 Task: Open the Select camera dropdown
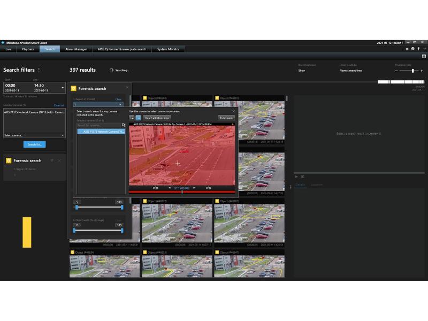(34, 135)
